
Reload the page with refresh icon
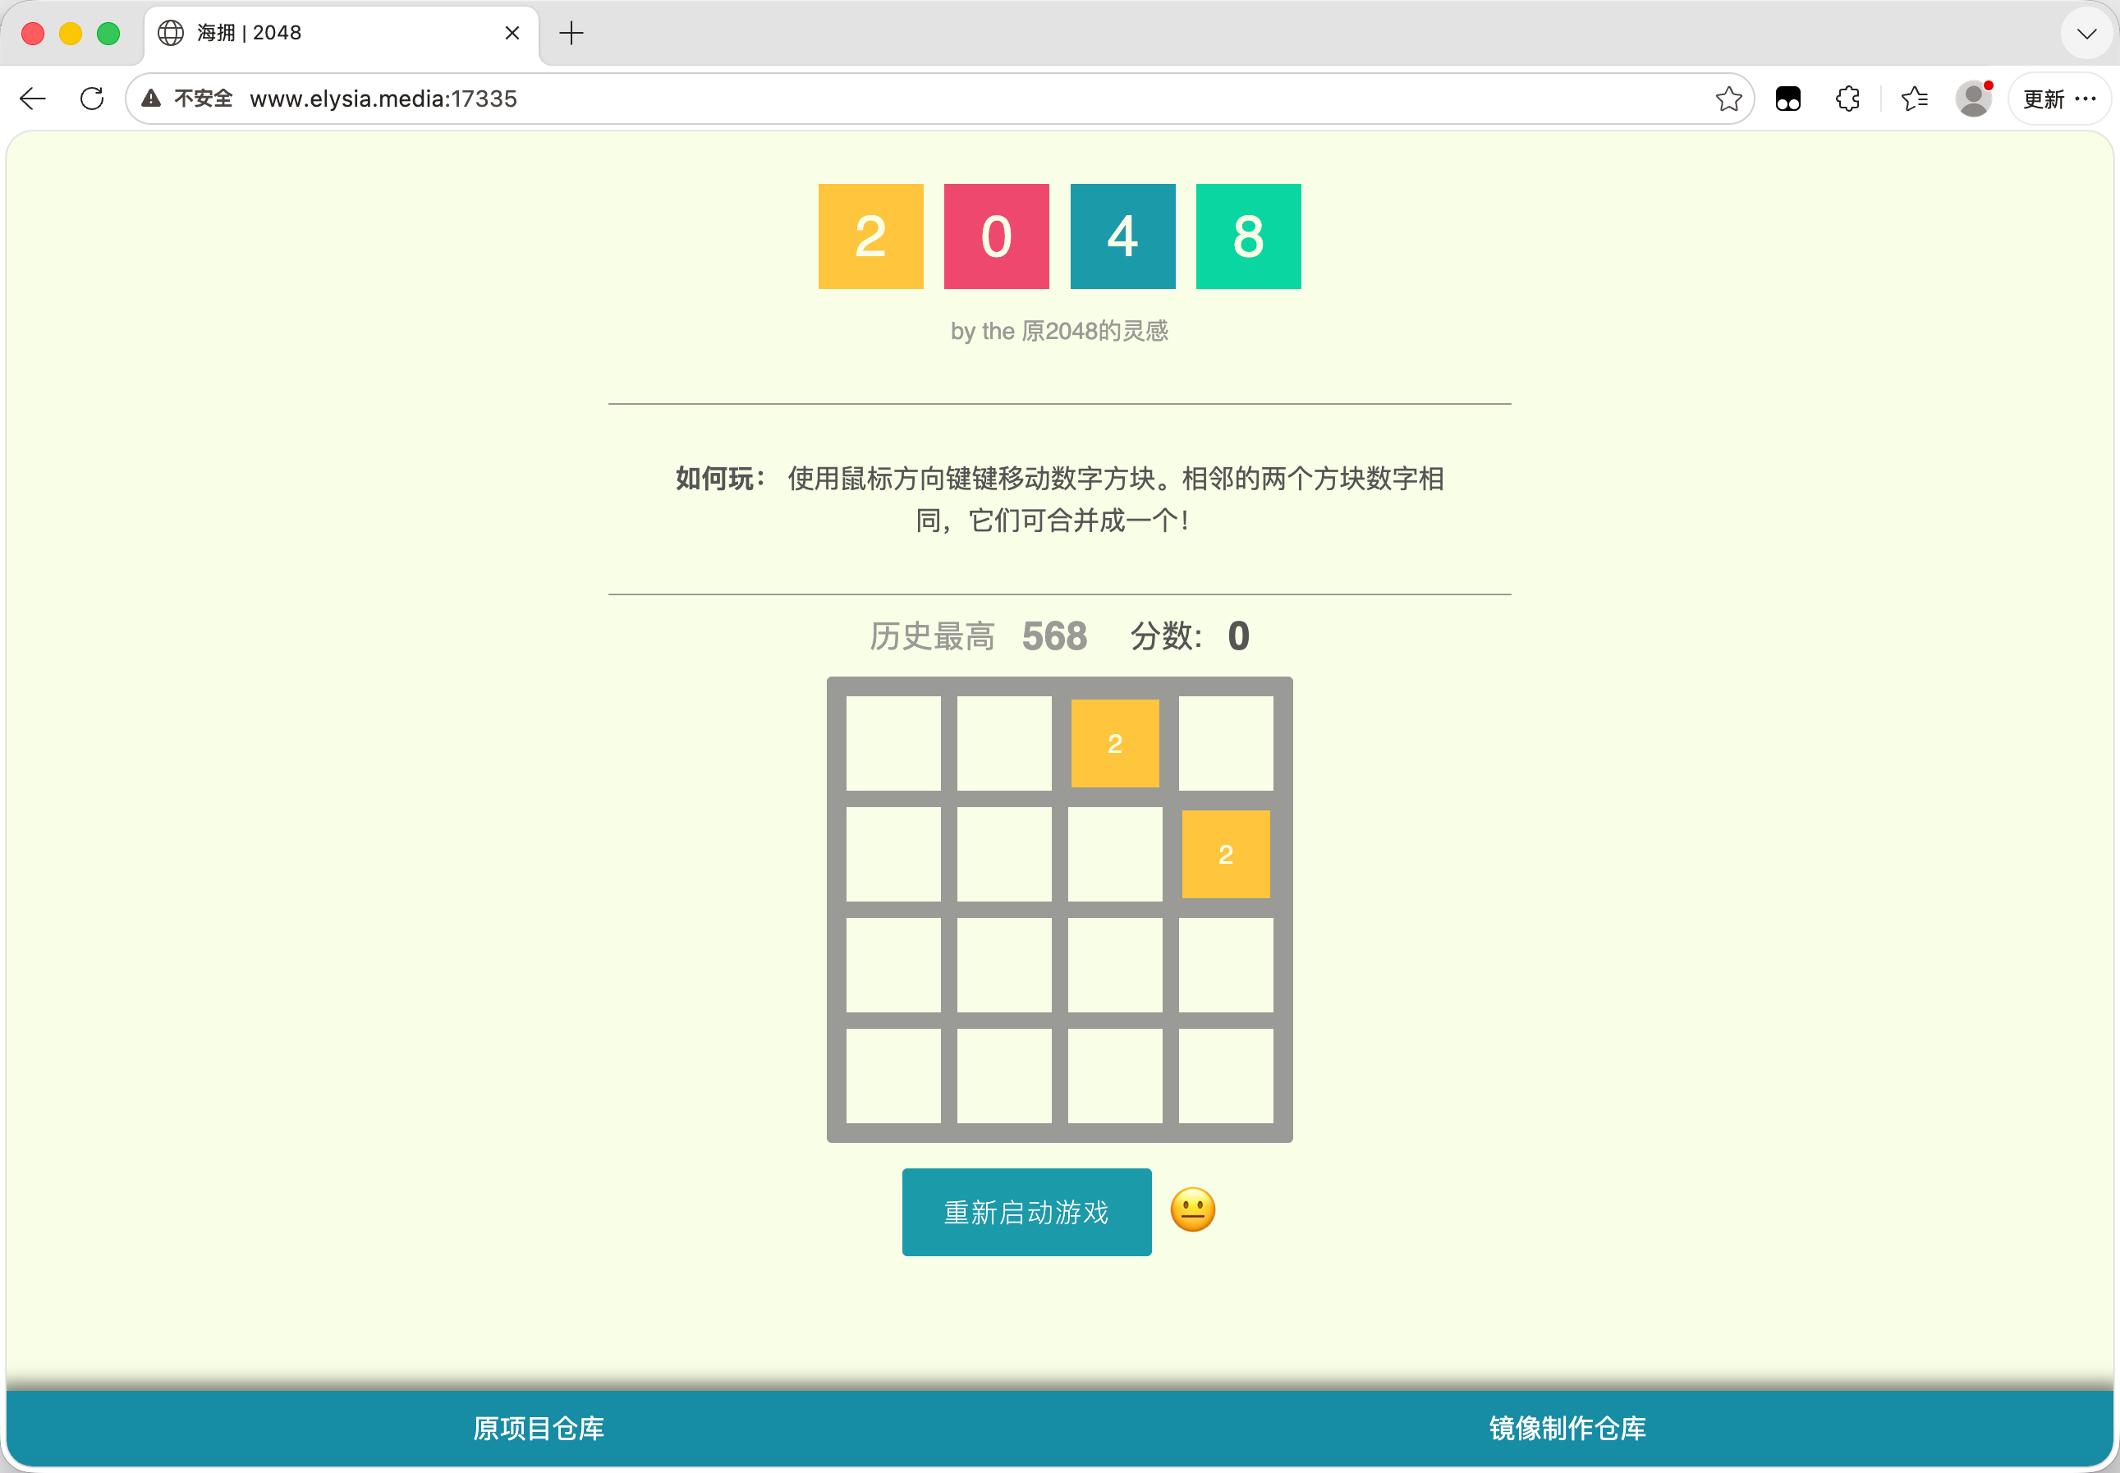(x=92, y=99)
